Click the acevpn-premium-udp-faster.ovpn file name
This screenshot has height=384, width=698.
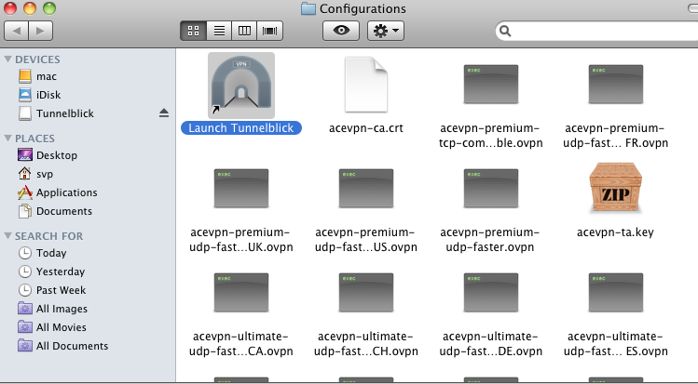tap(489, 240)
